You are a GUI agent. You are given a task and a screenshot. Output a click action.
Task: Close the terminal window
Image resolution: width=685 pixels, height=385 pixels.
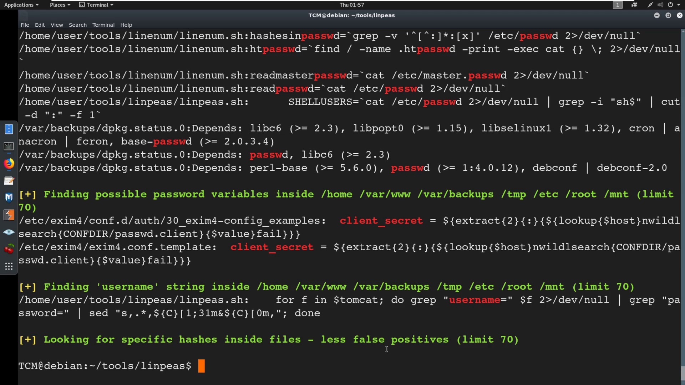pos(680,15)
